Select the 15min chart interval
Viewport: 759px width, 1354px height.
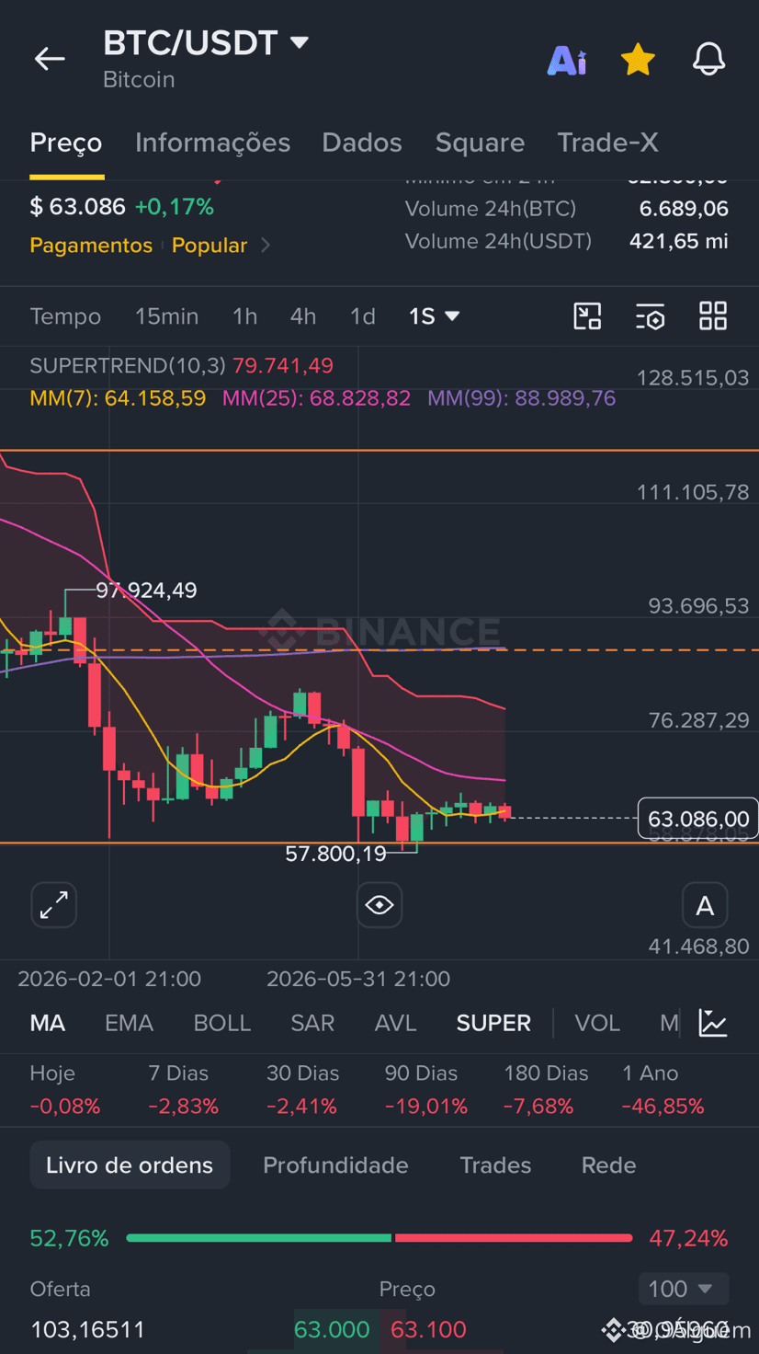(x=166, y=316)
